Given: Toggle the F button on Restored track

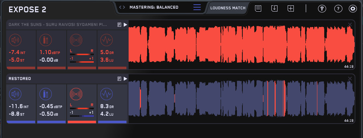Looking at the screenshot, I should (120, 79).
